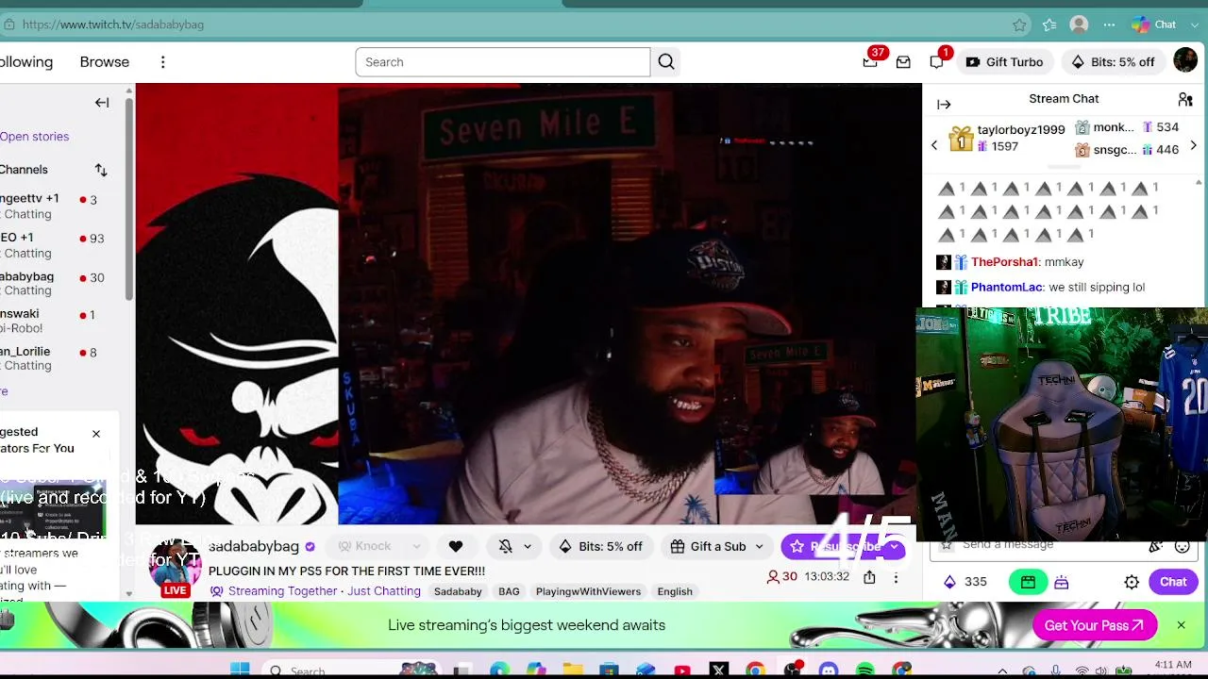The height and width of the screenshot is (679, 1208).
Task: Open the emote picker in chat
Action: (1182, 546)
